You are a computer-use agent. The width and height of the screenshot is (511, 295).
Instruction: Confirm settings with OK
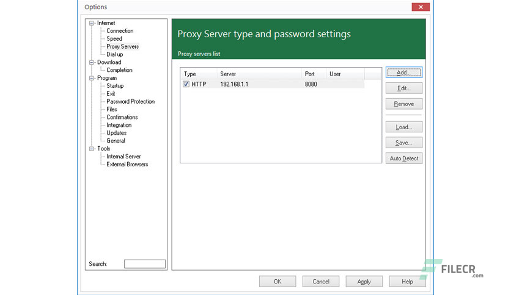(x=278, y=282)
